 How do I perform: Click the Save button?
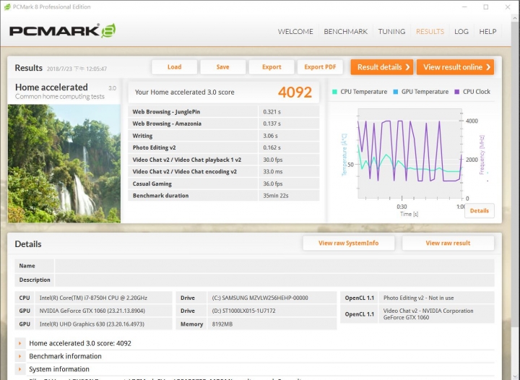click(x=223, y=67)
